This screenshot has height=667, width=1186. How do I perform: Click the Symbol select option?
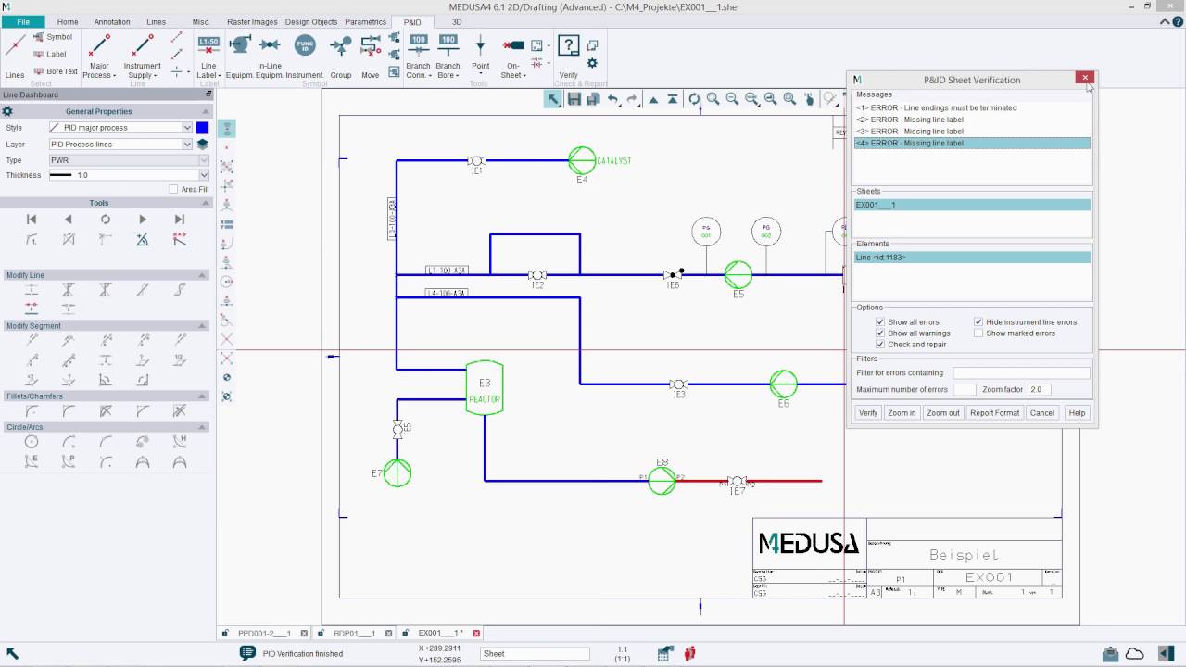pyautogui.click(x=52, y=37)
